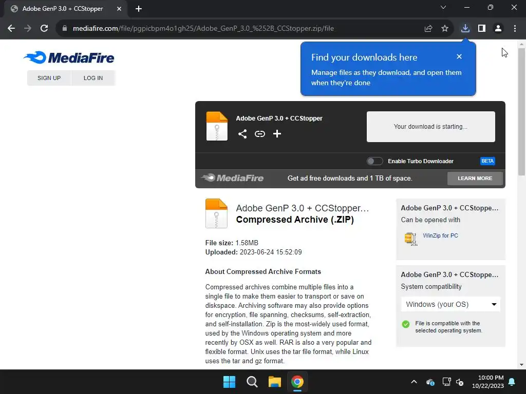Screen dimensions: 526x394
Task: Click the page vertical scrollbar thumb
Action: coord(522,111)
